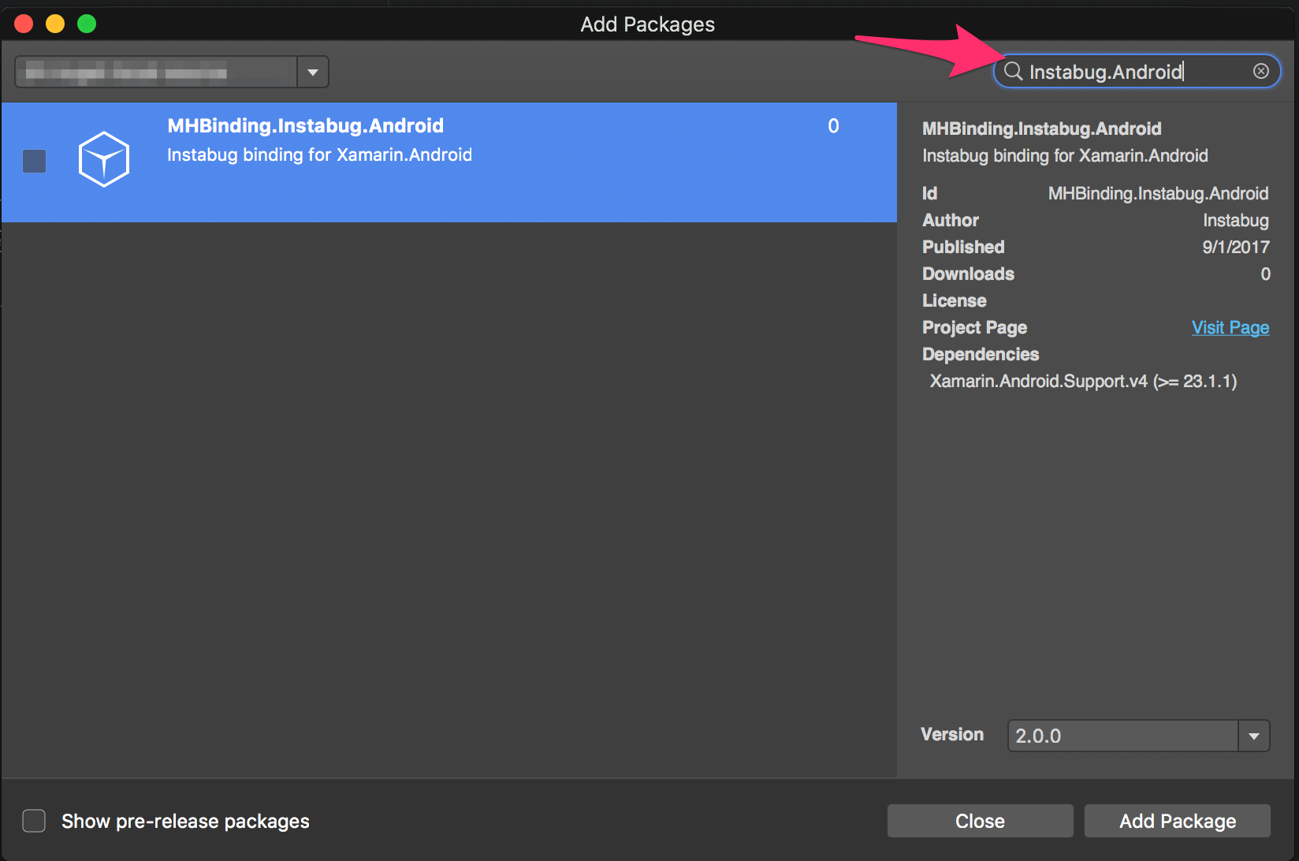Click the Add Package button
The width and height of the screenshot is (1299, 861).
(x=1178, y=821)
